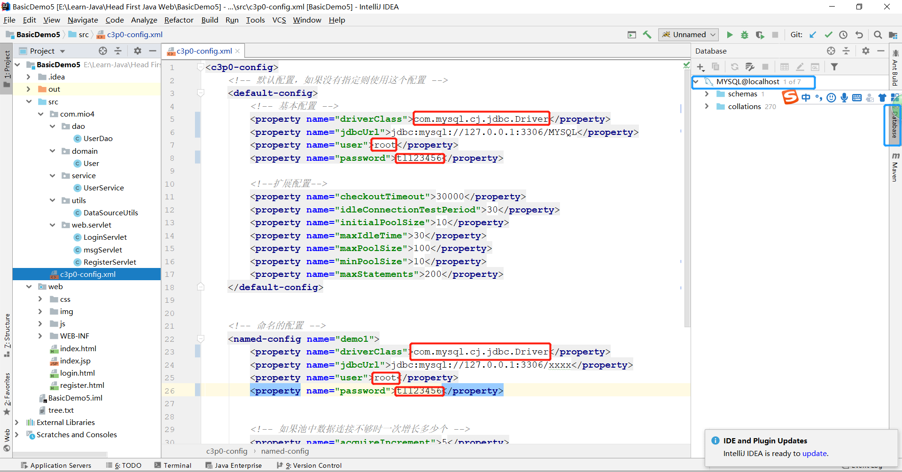Run the Unnamed configuration with the green play icon
Screen dimensions: 902x472
click(x=730, y=35)
